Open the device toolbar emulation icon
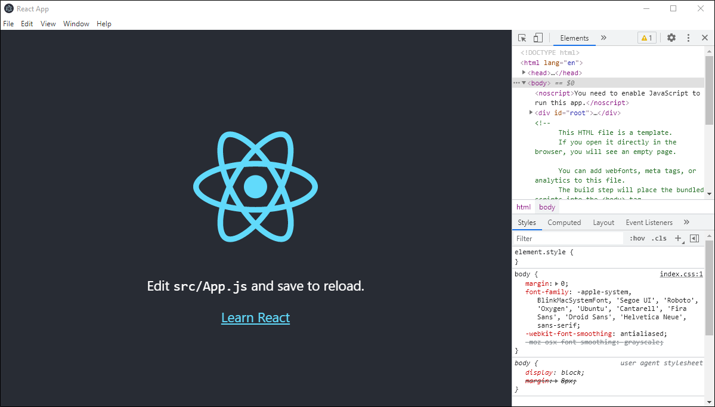This screenshot has height=407, width=715. click(x=537, y=37)
